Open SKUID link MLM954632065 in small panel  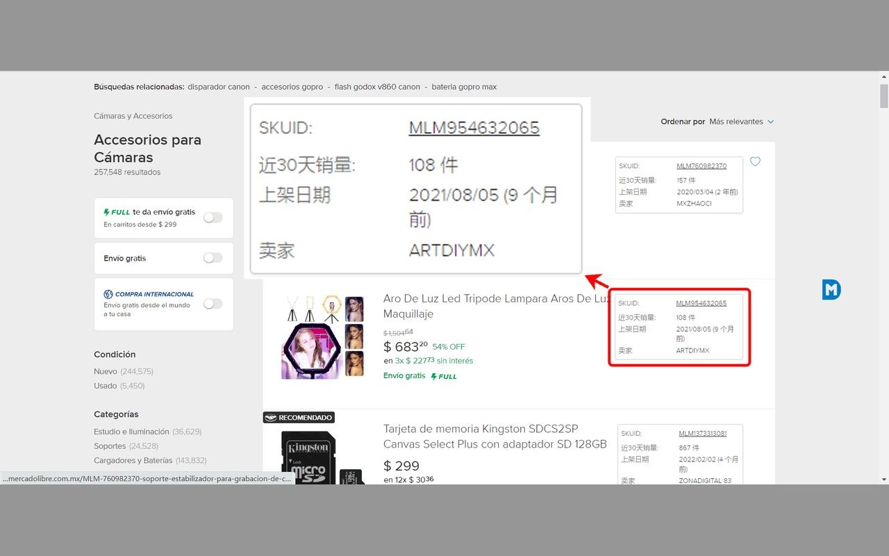pyautogui.click(x=701, y=303)
